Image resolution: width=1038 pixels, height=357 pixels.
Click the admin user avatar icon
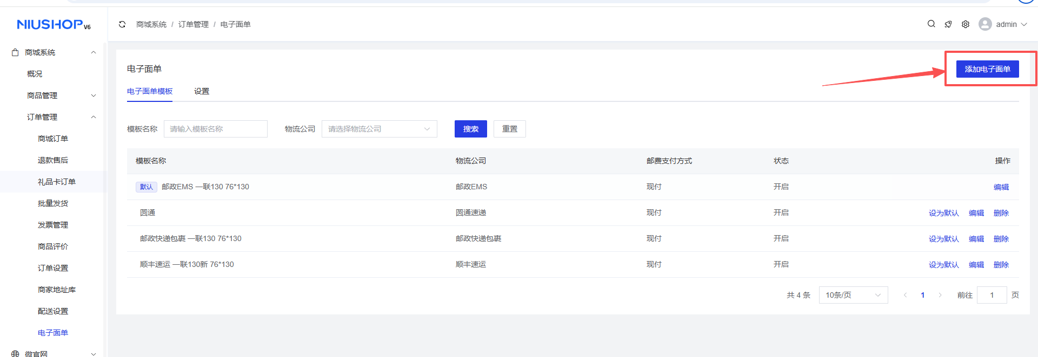985,24
